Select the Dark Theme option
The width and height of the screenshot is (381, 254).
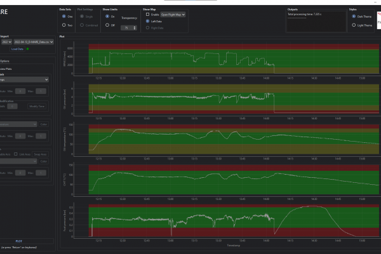tap(353, 15)
